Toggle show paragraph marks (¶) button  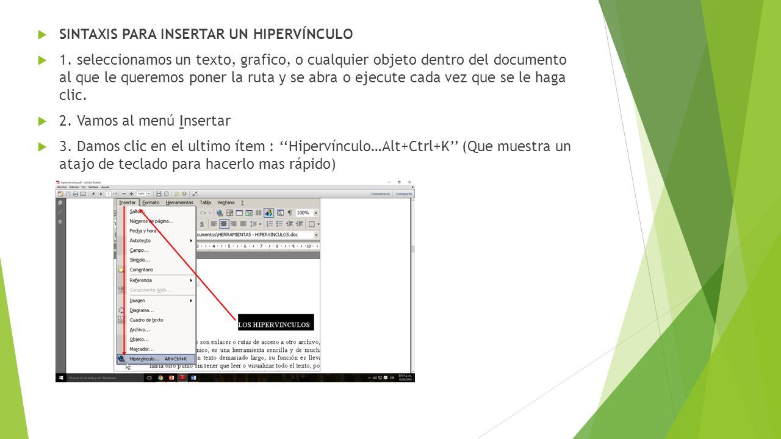tap(290, 213)
